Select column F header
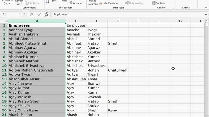209x117 pixels. tap(159, 21)
